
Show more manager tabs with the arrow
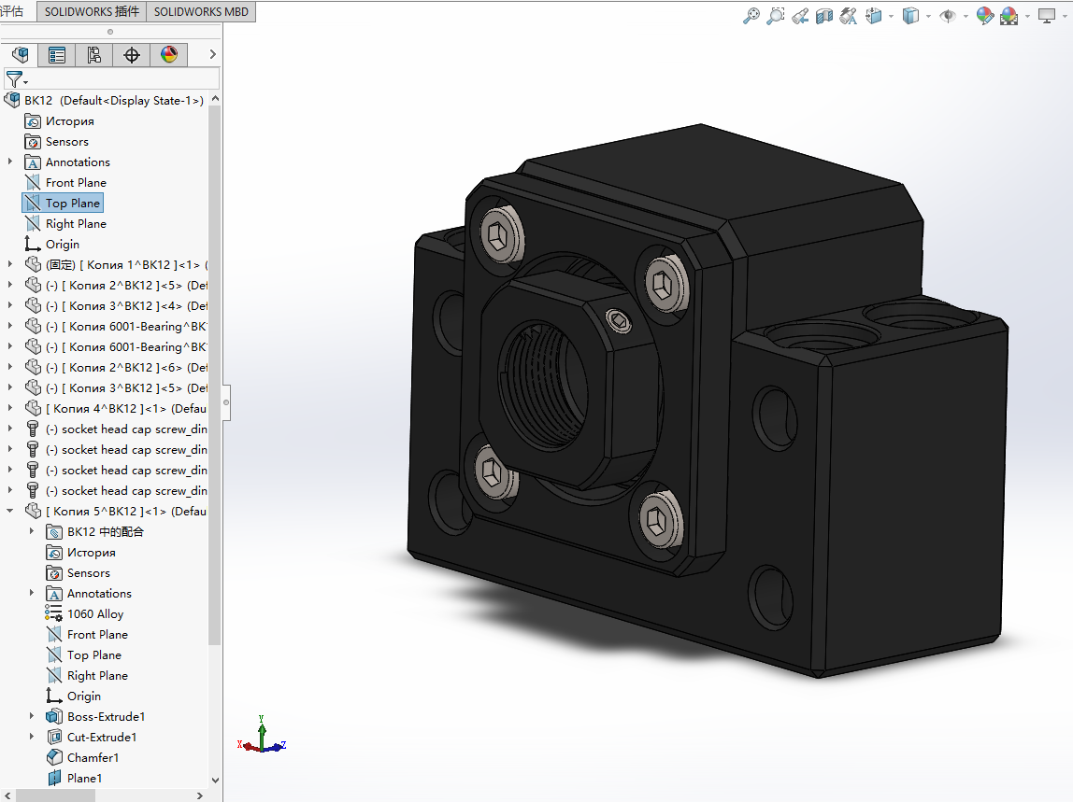[212, 54]
